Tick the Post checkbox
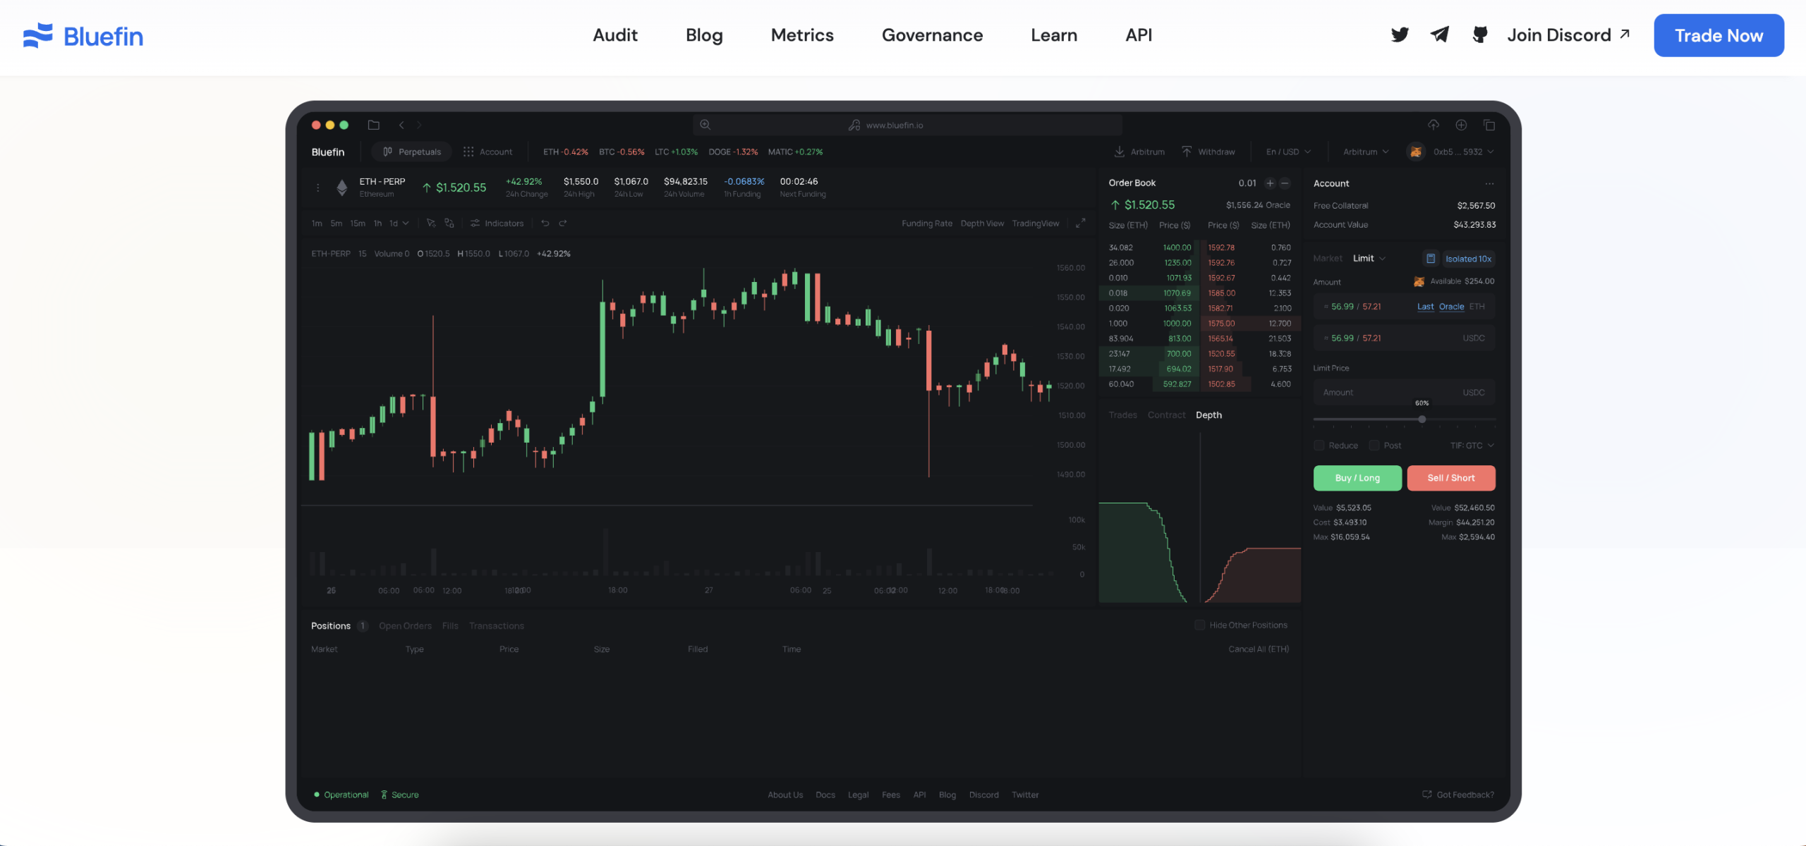The width and height of the screenshot is (1806, 846). pos(1374,446)
